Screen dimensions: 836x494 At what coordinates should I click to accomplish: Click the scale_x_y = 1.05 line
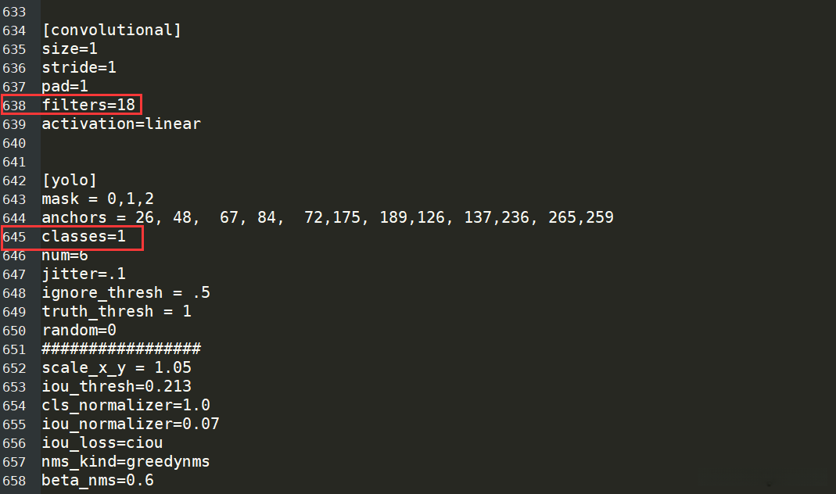(117, 367)
